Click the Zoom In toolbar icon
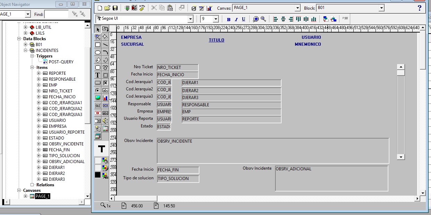 tap(256, 19)
